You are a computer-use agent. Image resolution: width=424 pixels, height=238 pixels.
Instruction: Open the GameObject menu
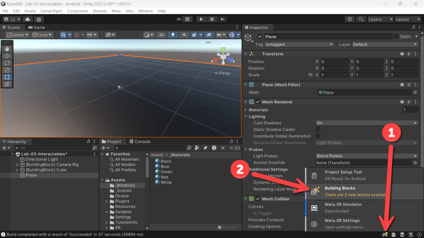[51, 11]
